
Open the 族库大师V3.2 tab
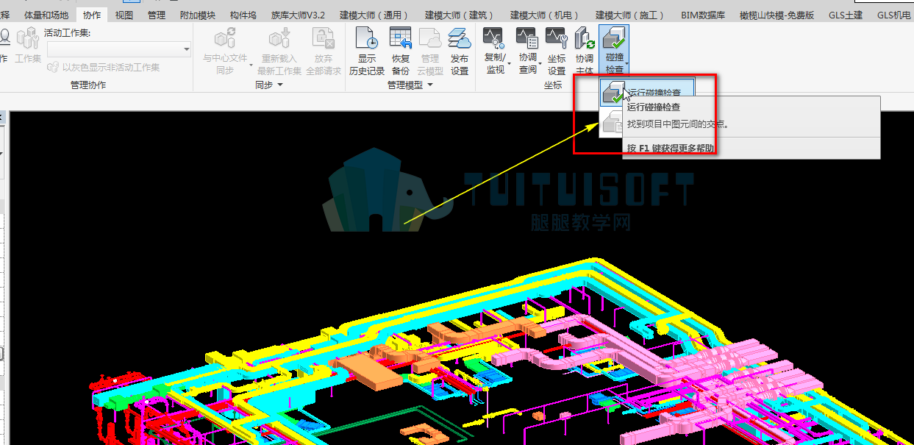298,15
